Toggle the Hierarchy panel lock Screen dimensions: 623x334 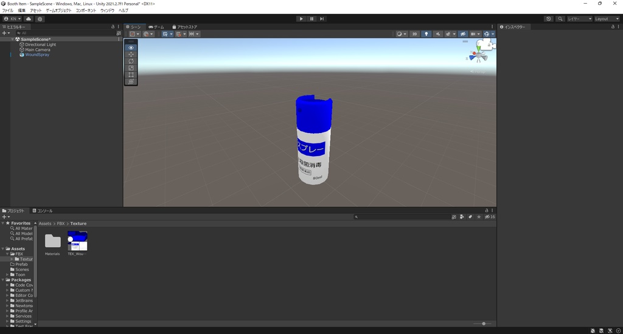coord(113,27)
